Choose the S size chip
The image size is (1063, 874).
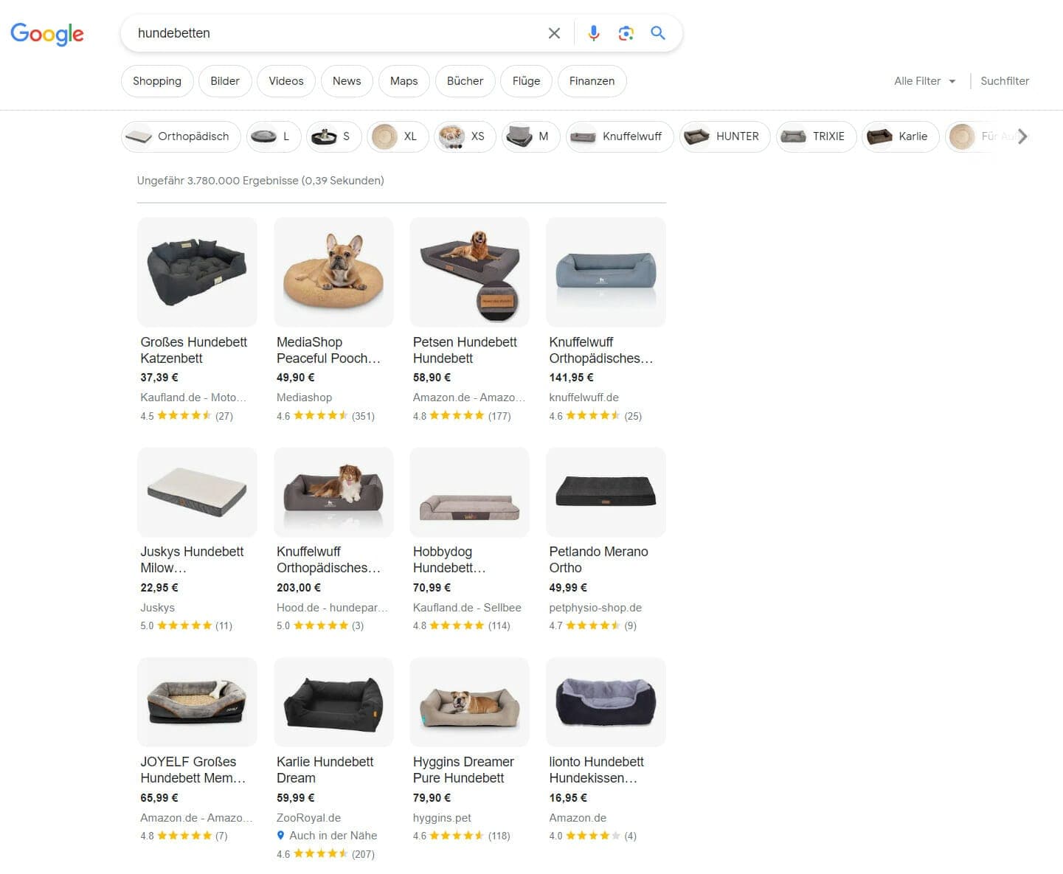pos(334,136)
